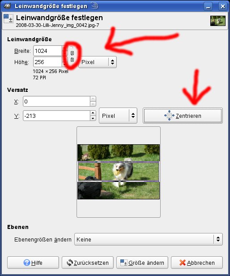
Task: Click the Y offset input field
Action: click(57, 116)
